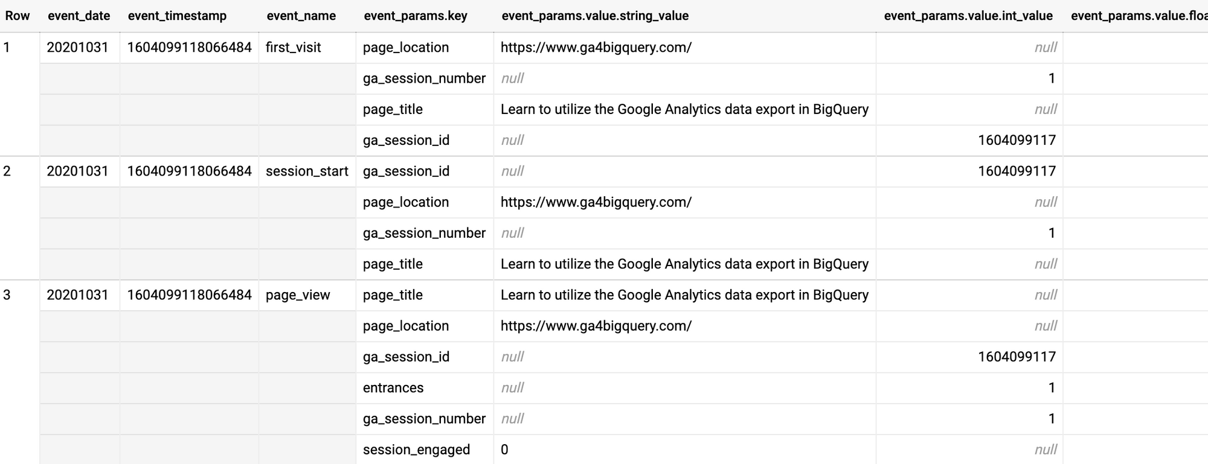Click the event_timestamp column header
The image size is (1208, 464).
click(177, 16)
